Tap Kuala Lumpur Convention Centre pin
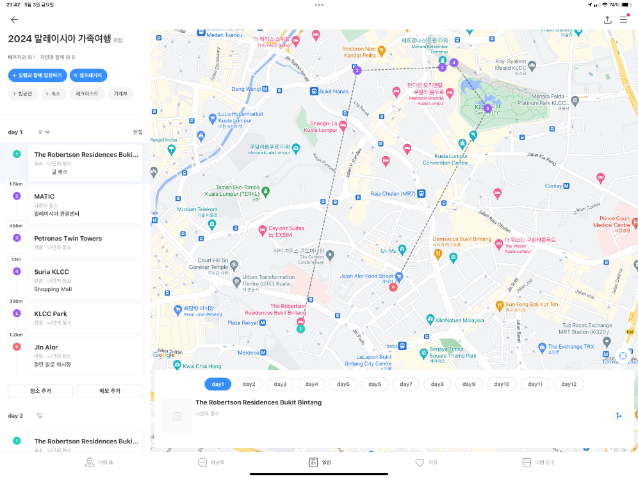 [462, 143]
